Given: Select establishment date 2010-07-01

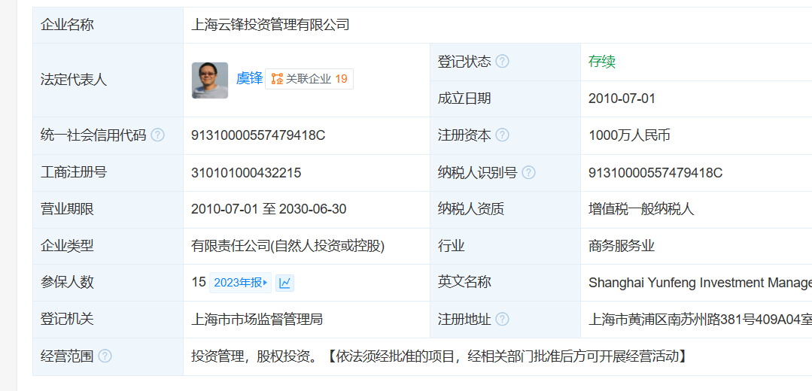Looking at the screenshot, I should pyautogui.click(x=622, y=99).
